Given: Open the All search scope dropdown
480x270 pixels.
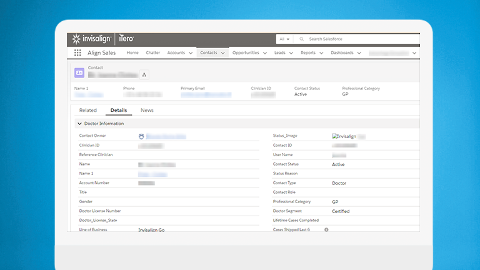Looking at the screenshot, I should tap(284, 39).
